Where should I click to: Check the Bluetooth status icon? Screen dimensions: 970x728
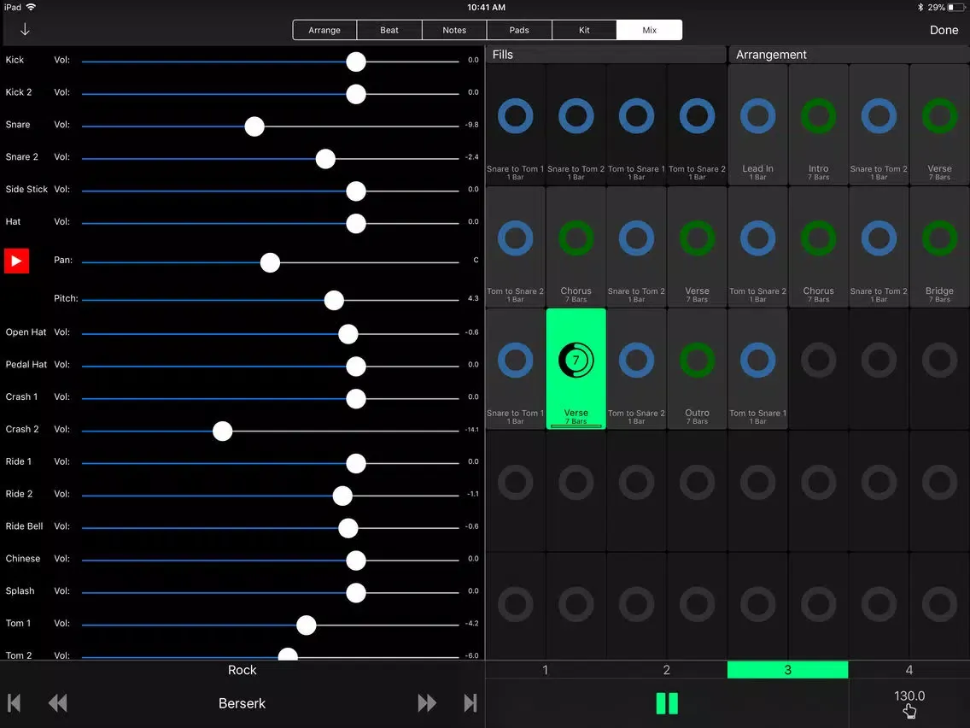[x=920, y=8]
